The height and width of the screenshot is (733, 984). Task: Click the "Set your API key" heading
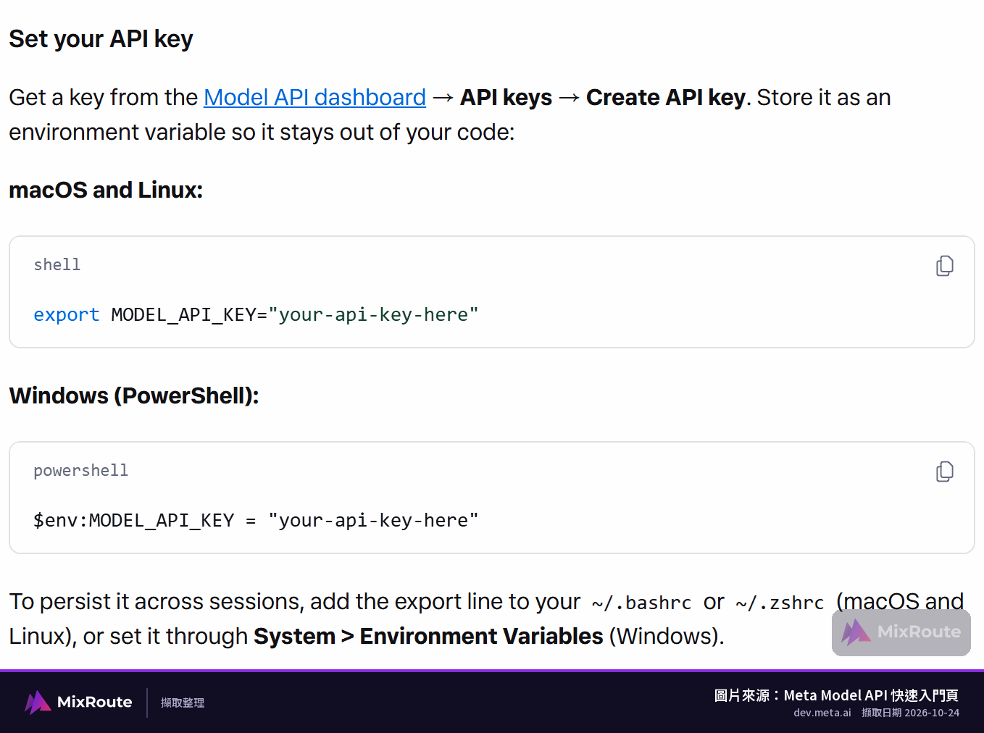(101, 39)
